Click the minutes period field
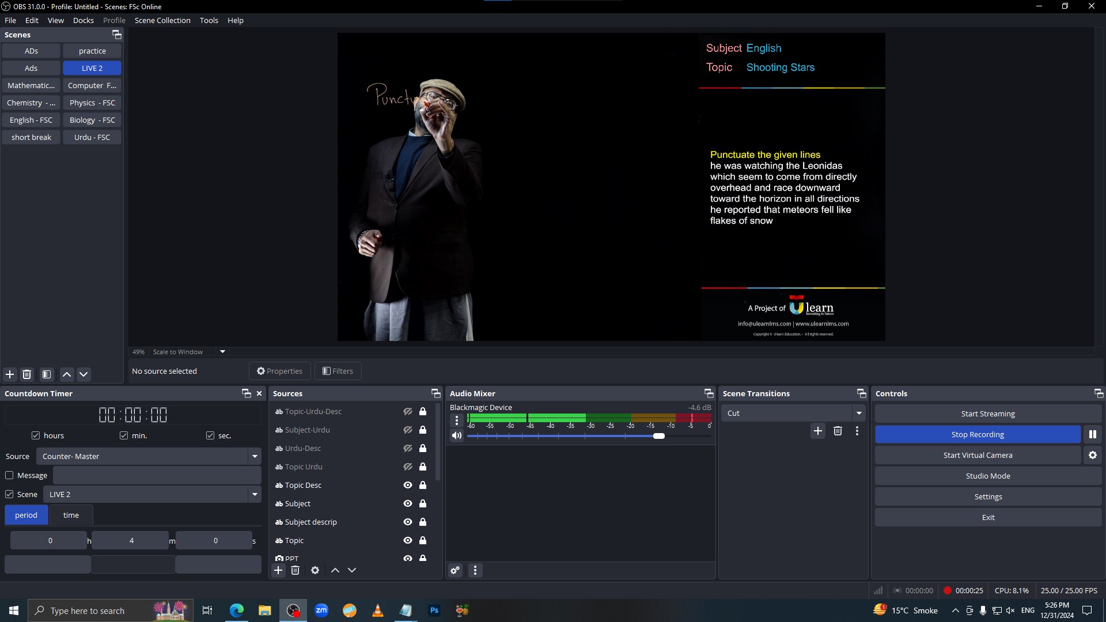 130,540
